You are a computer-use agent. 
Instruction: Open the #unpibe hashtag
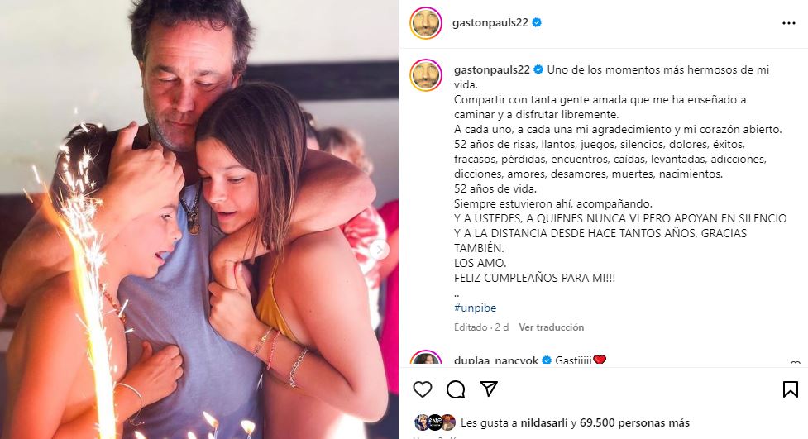click(475, 308)
